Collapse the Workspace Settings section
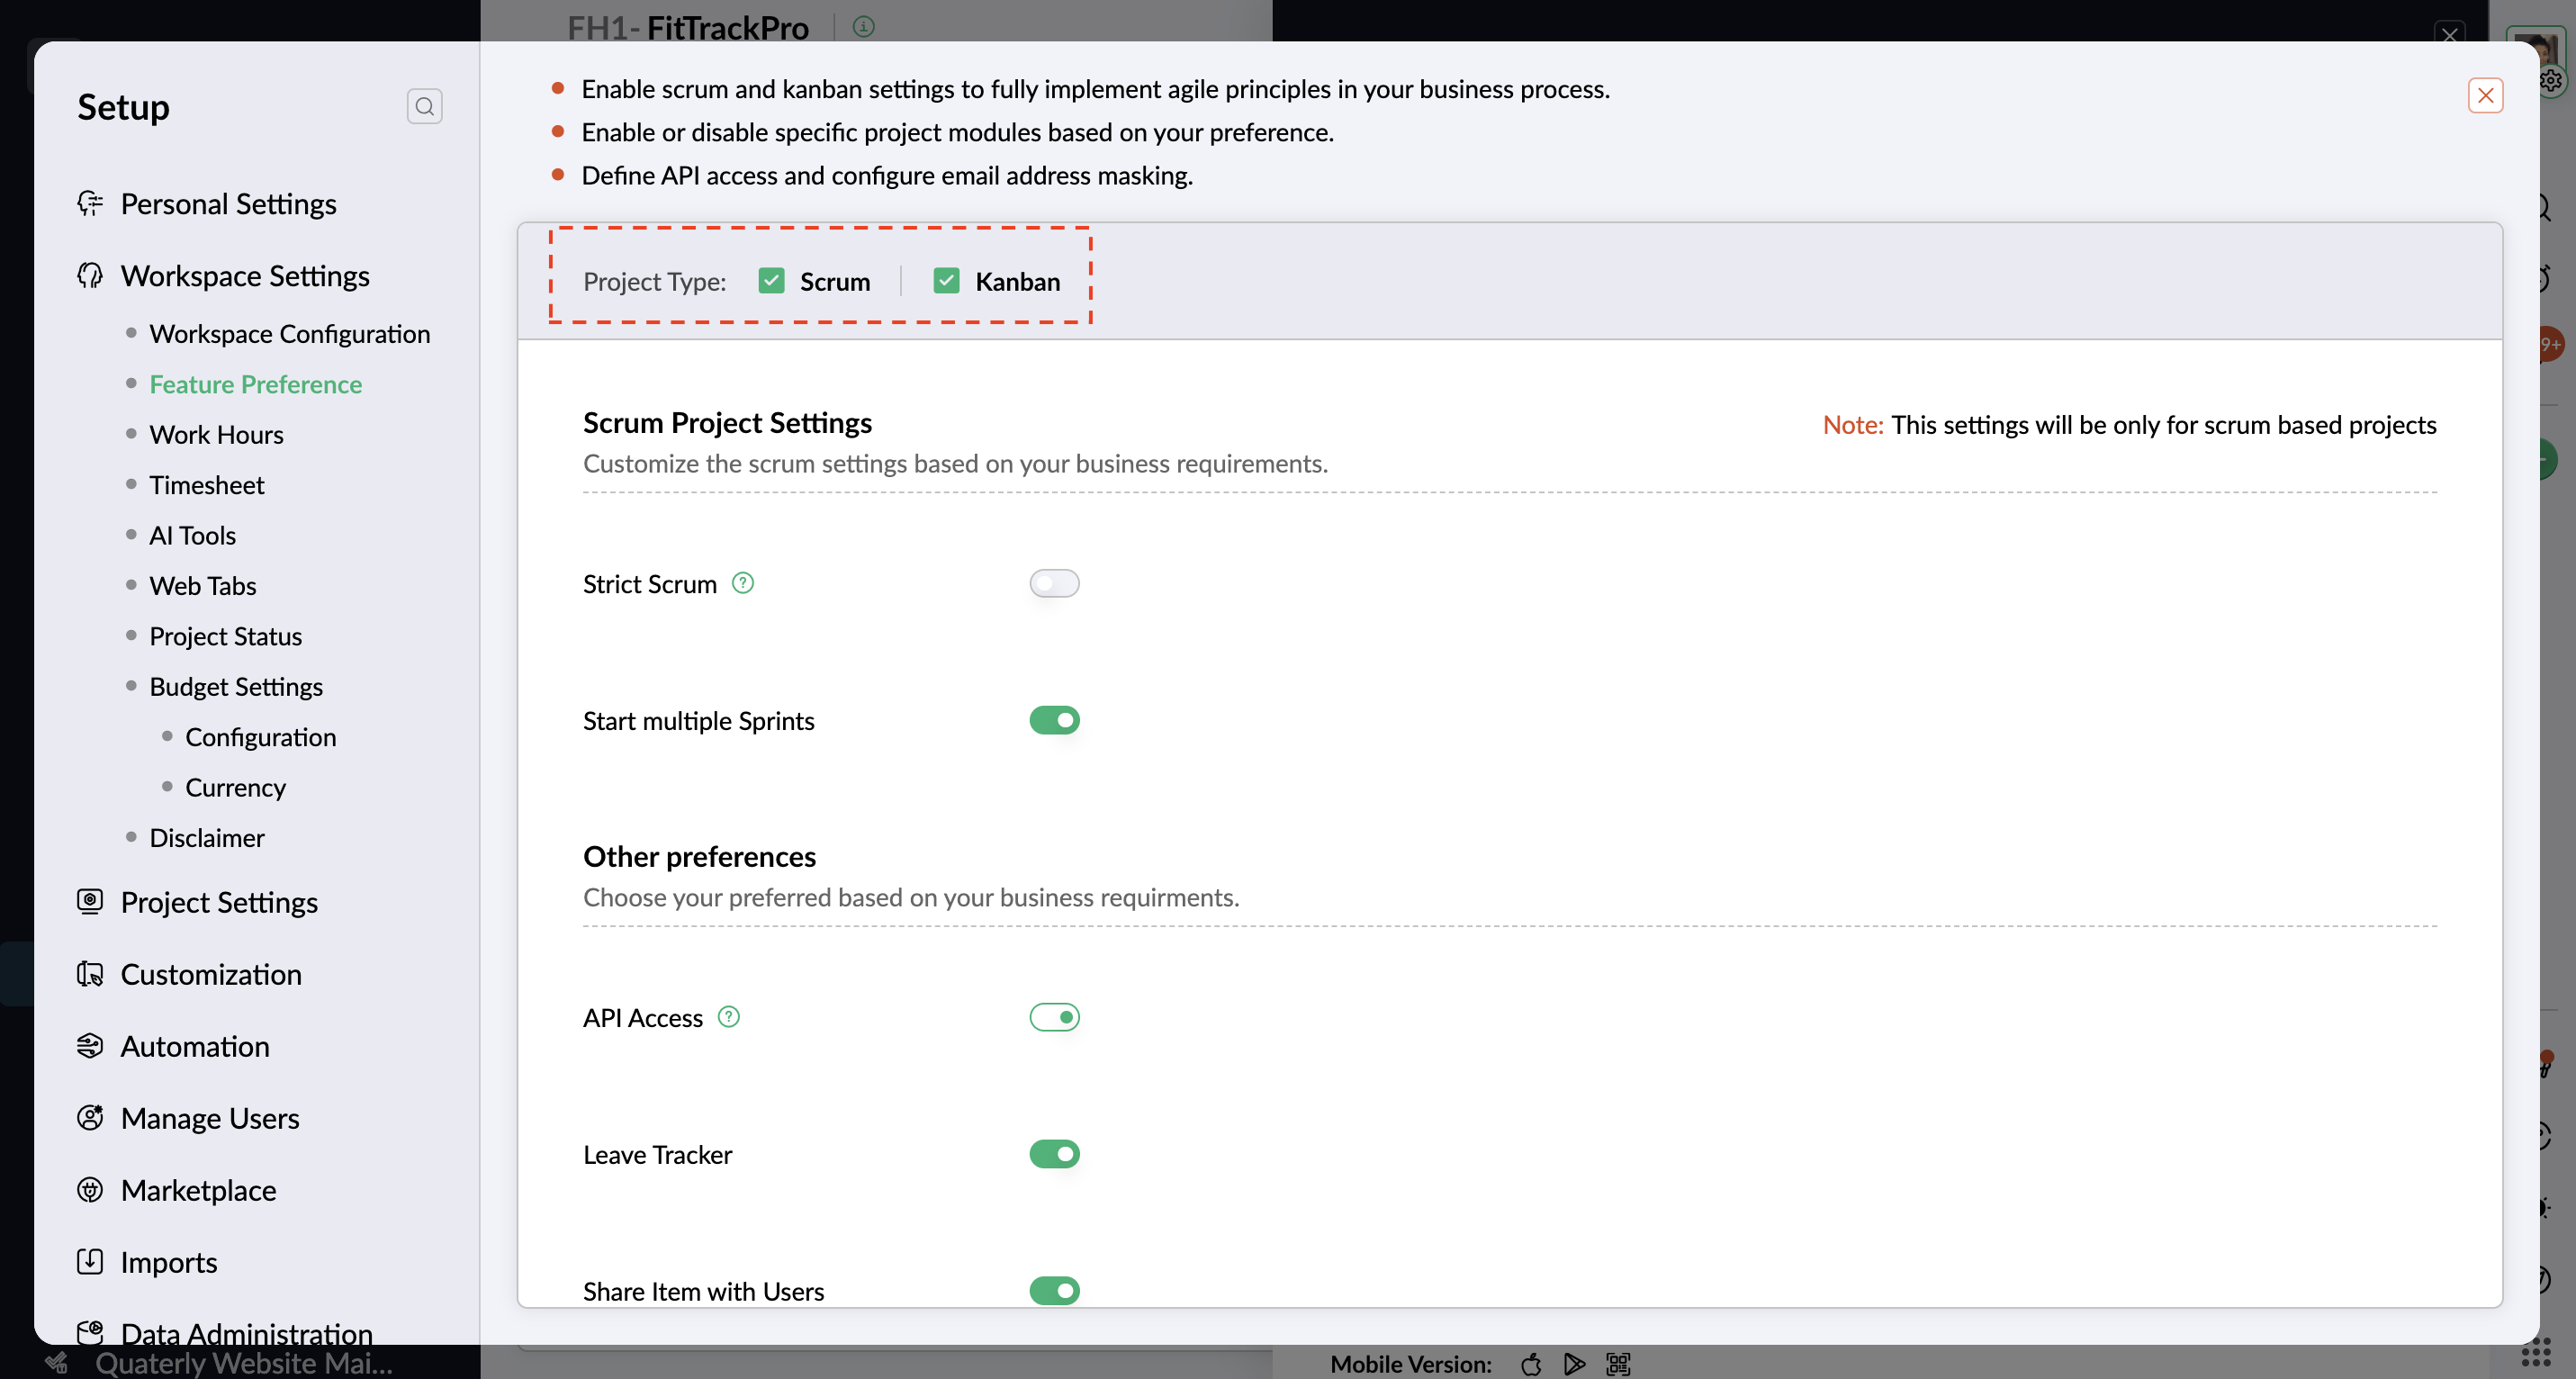Viewport: 2576px width, 1379px height. click(244, 275)
